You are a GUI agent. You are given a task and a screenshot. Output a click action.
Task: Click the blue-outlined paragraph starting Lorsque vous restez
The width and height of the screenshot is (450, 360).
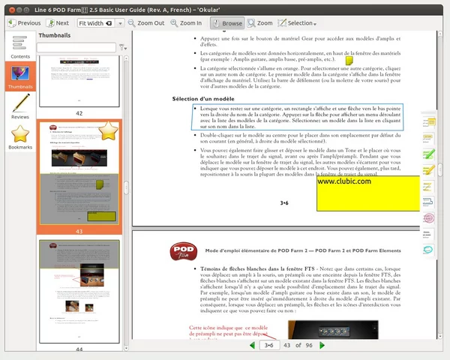click(297, 117)
